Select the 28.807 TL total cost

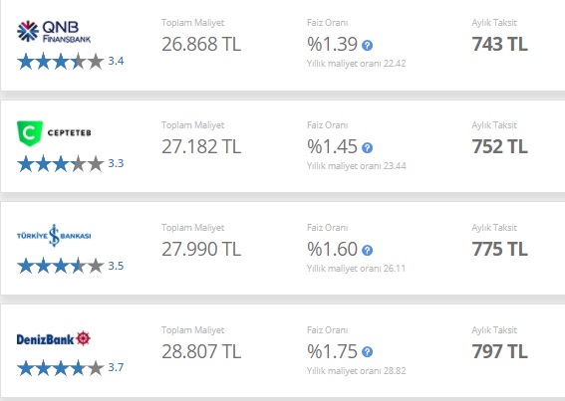coord(201,351)
